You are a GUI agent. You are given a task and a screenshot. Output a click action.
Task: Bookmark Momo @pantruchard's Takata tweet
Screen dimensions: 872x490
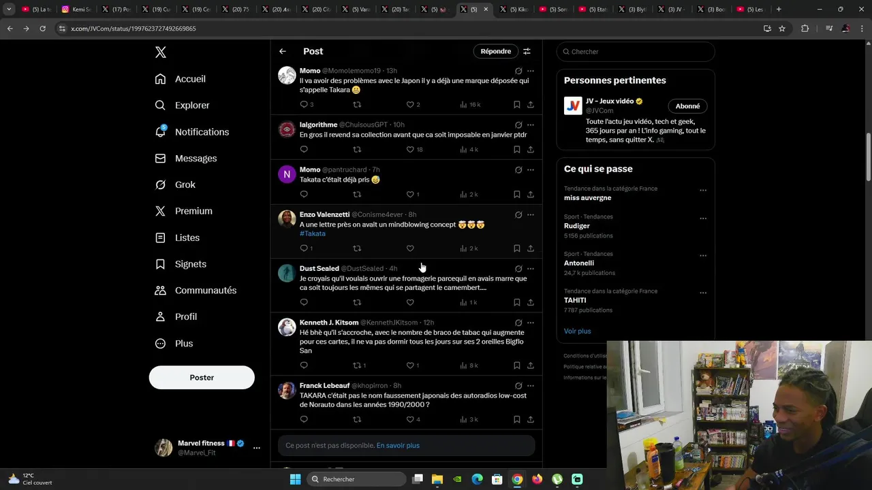516,194
